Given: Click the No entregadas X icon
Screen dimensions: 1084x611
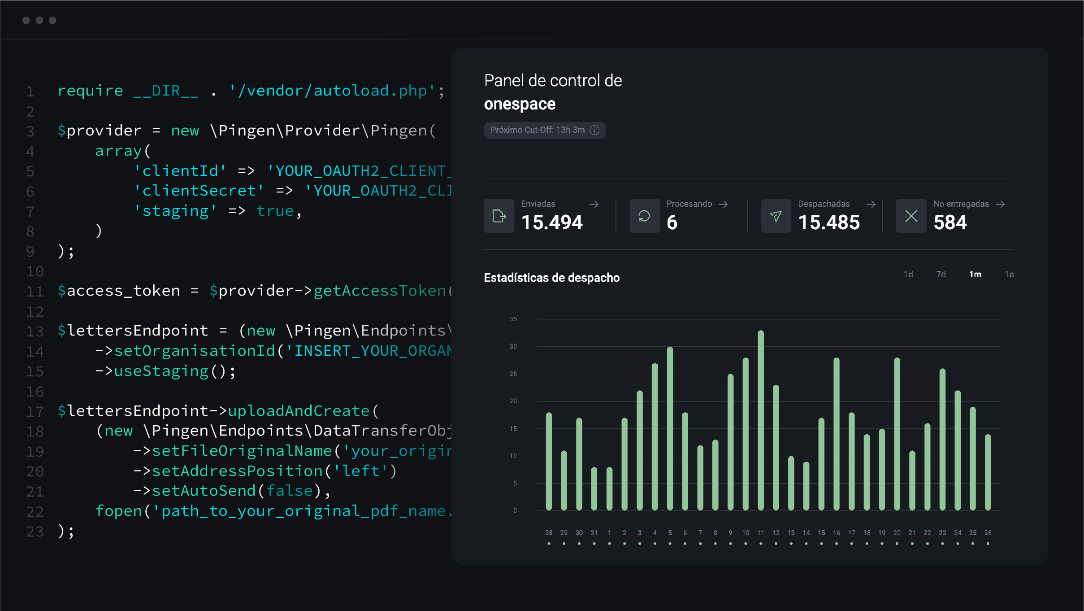Looking at the screenshot, I should 911,216.
